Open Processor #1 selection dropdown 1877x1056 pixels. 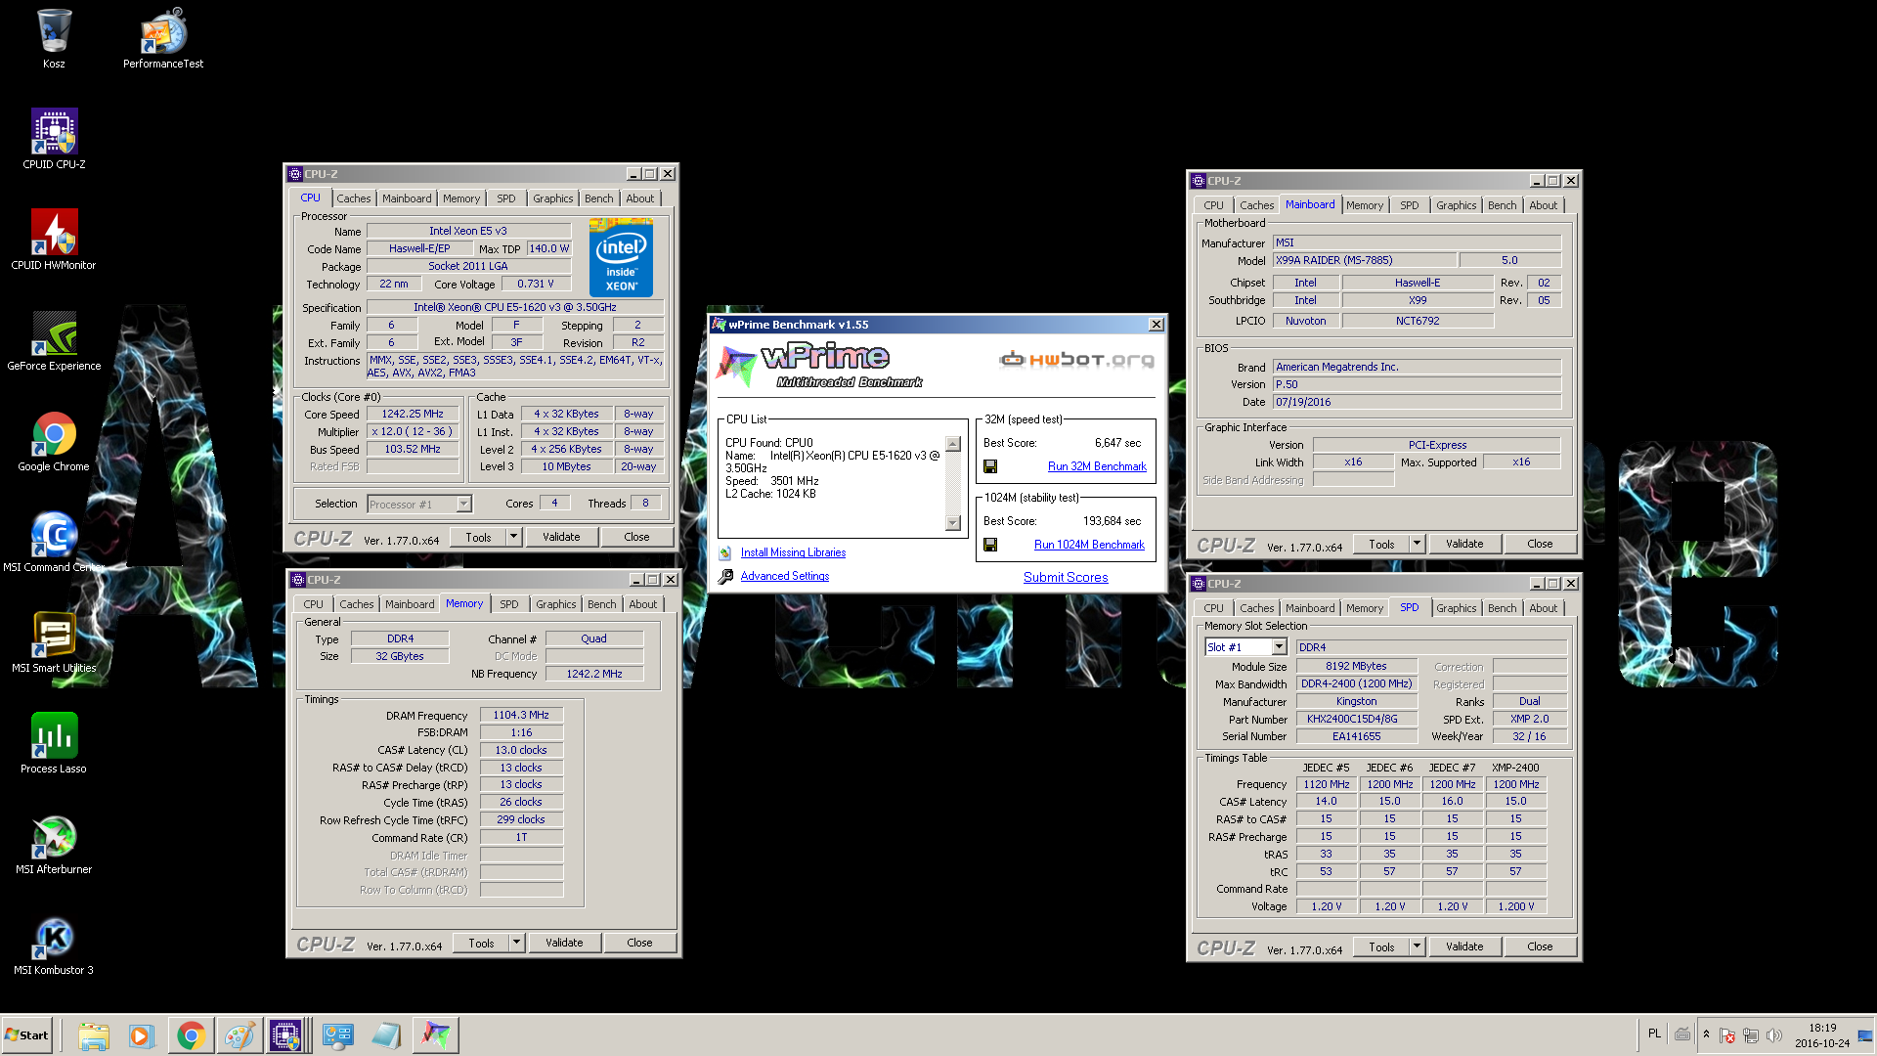click(x=464, y=504)
